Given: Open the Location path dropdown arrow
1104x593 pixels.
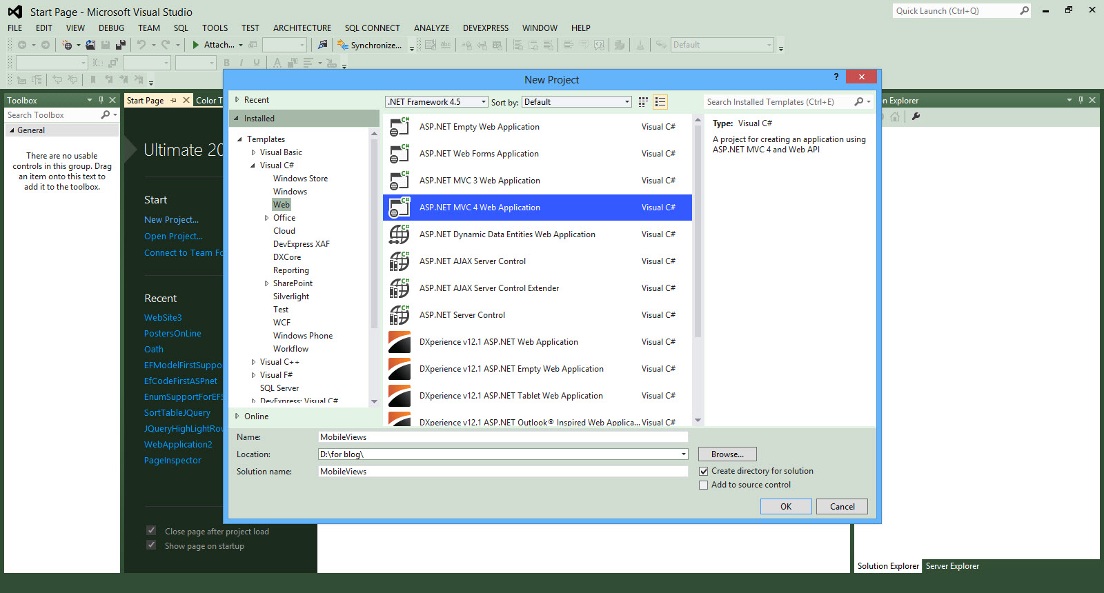Looking at the screenshot, I should [684, 454].
